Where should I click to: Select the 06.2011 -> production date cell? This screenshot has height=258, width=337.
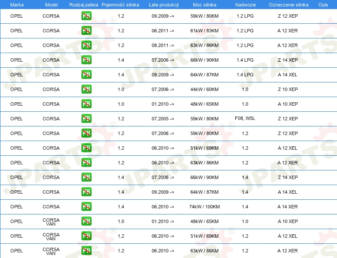click(x=163, y=31)
